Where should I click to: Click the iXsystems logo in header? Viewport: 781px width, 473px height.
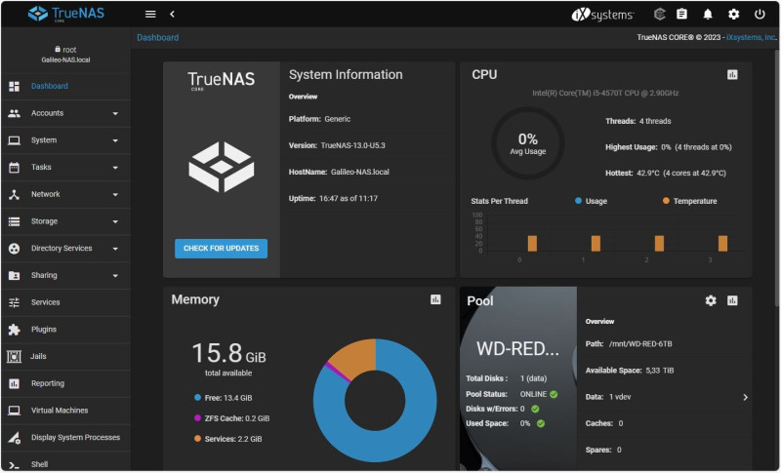click(x=602, y=15)
